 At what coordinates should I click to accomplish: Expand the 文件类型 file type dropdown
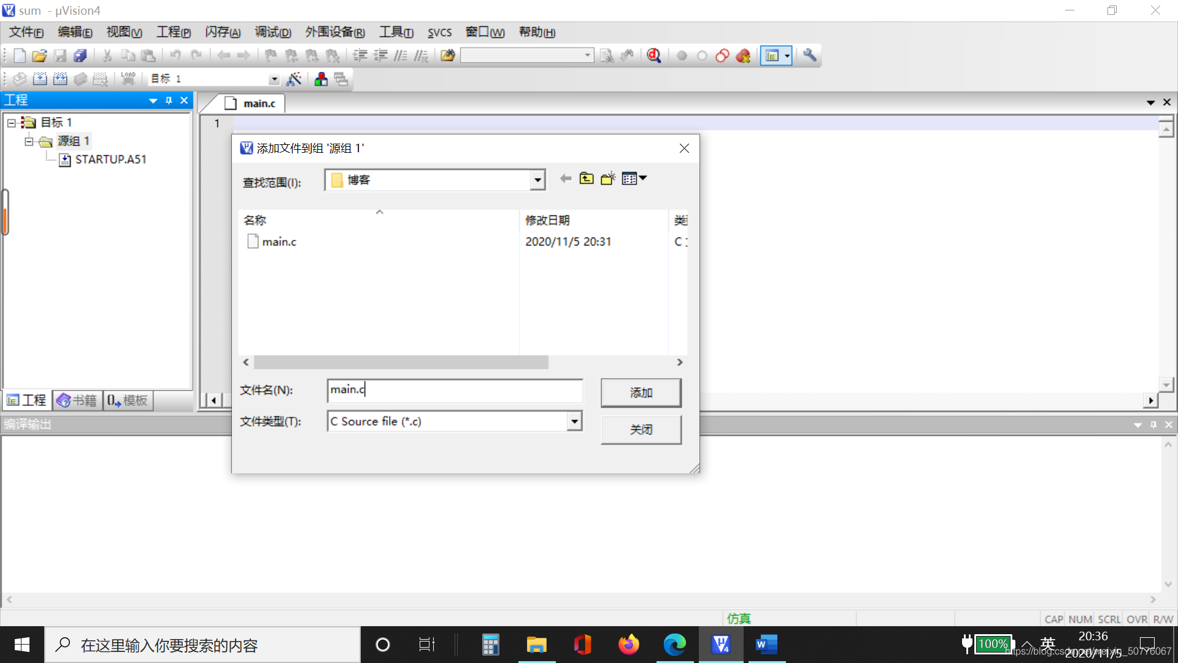[x=574, y=421]
